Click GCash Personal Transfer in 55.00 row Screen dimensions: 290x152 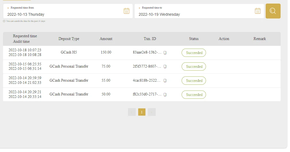point(69,80)
